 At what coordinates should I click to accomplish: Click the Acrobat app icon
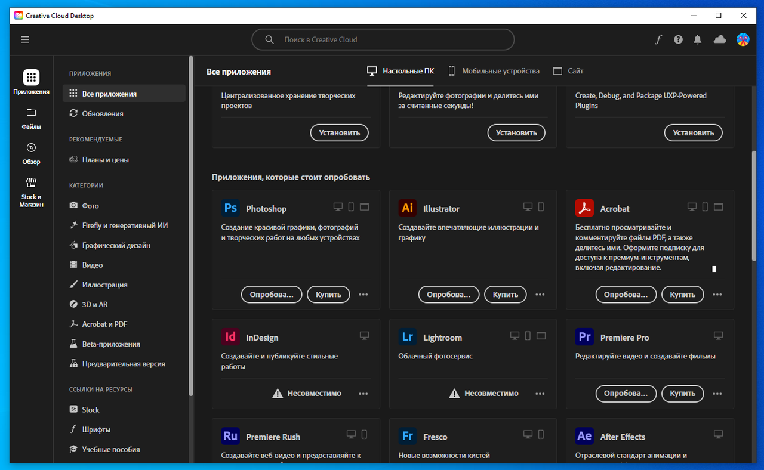click(x=584, y=208)
